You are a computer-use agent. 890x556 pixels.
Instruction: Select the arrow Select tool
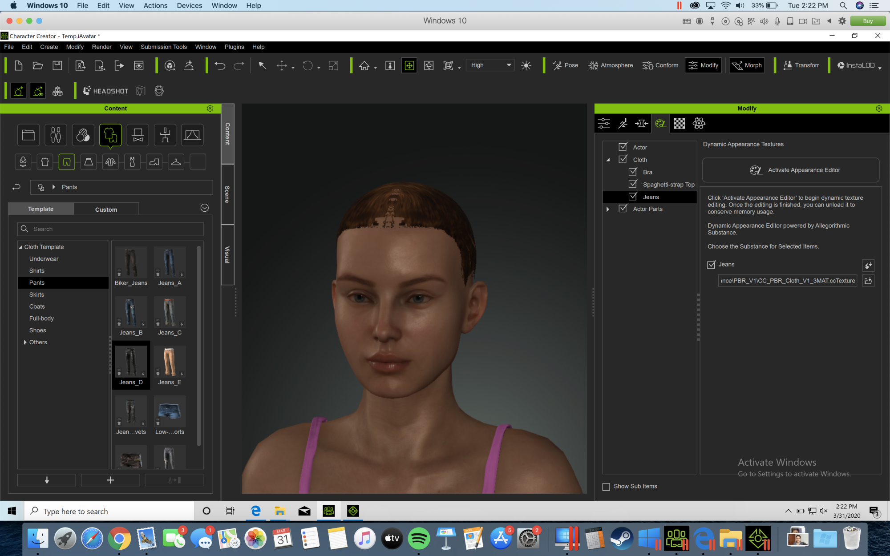262,65
